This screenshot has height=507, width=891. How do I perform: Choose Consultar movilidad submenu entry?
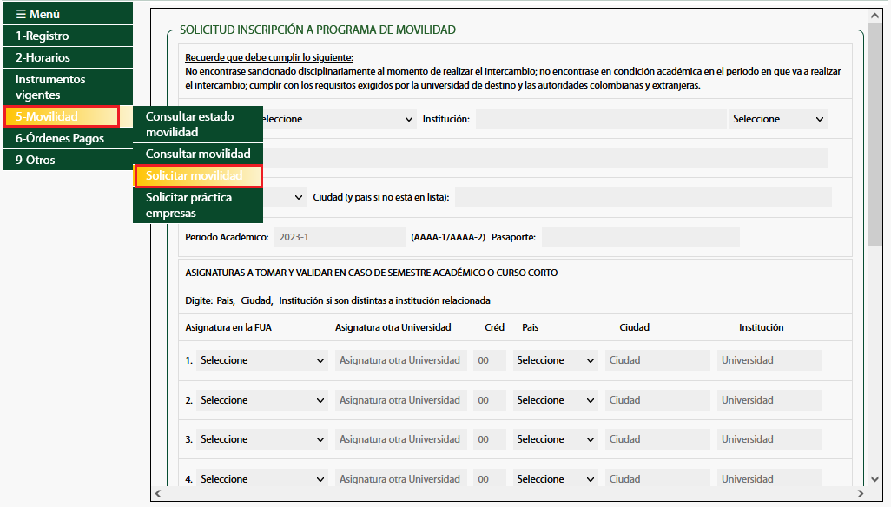coord(198,154)
